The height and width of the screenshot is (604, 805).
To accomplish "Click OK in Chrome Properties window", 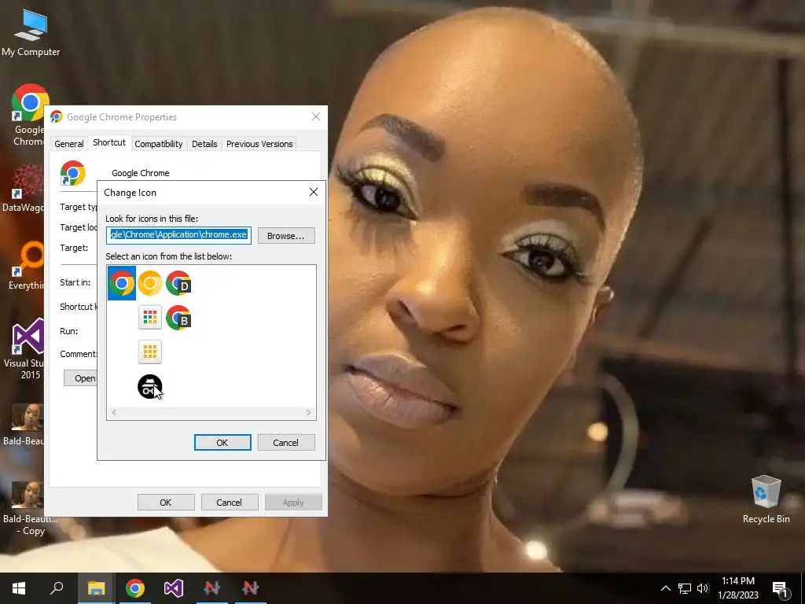I will 166,503.
